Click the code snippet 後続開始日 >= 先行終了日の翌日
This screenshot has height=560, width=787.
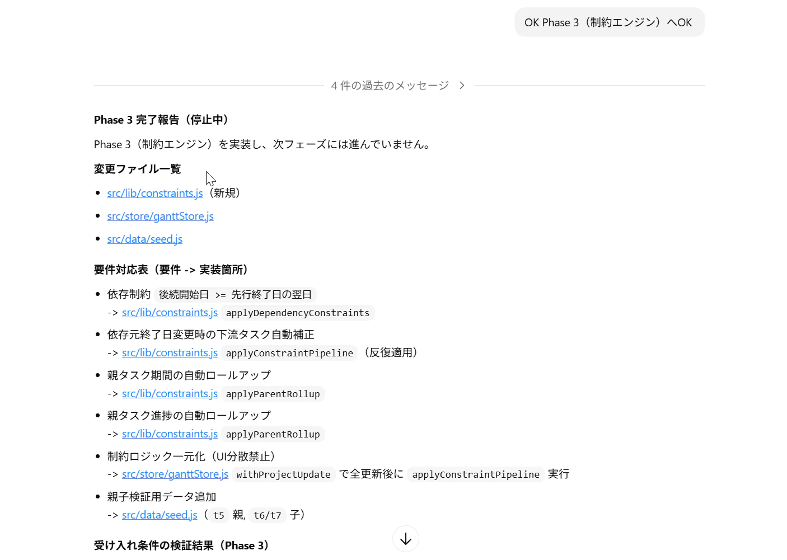(x=235, y=294)
